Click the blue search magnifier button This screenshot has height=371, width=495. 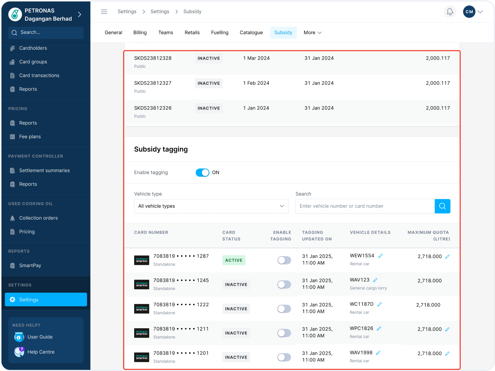coord(442,206)
